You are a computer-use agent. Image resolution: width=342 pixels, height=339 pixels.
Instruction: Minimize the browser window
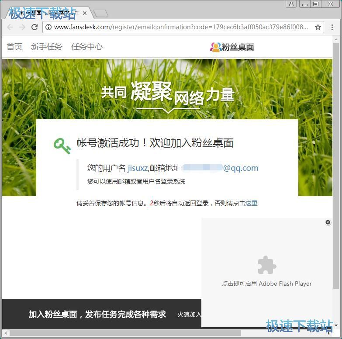[305, 4]
